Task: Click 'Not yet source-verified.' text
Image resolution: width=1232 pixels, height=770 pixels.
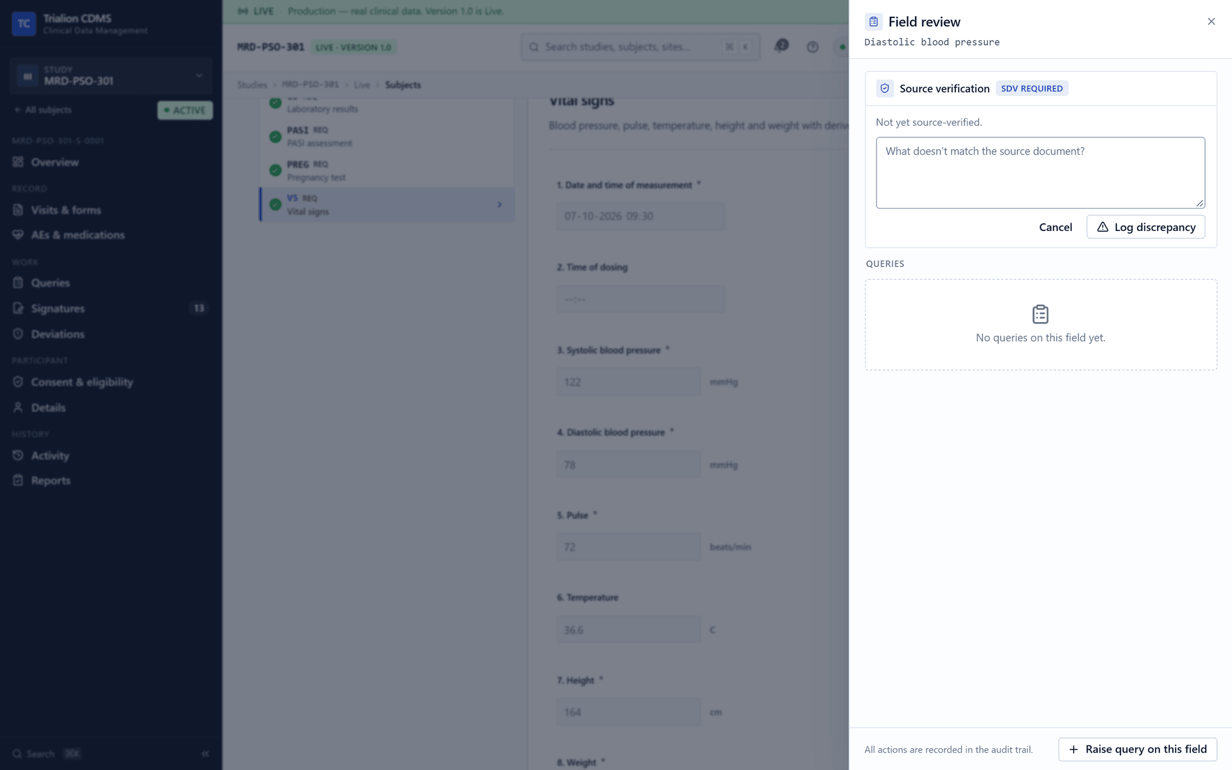Action: [x=928, y=122]
